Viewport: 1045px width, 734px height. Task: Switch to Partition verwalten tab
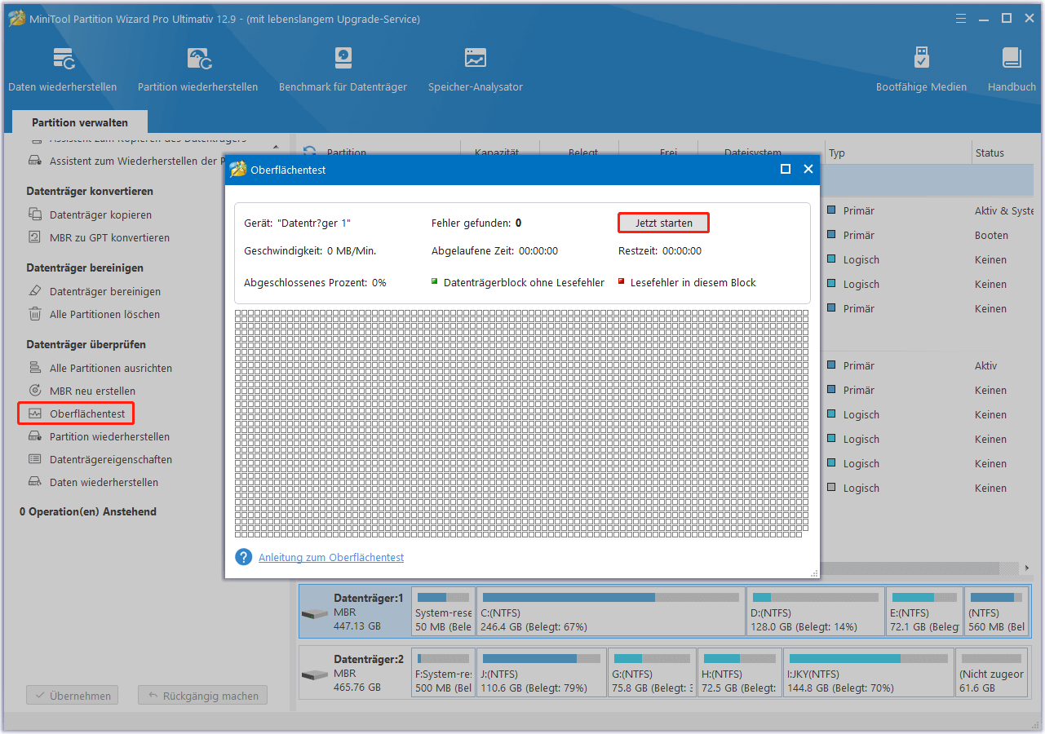80,122
